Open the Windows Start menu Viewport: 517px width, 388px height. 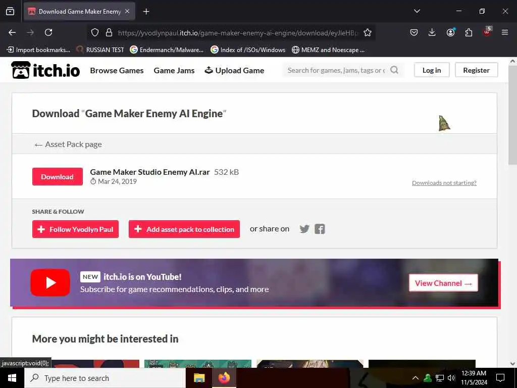12,378
